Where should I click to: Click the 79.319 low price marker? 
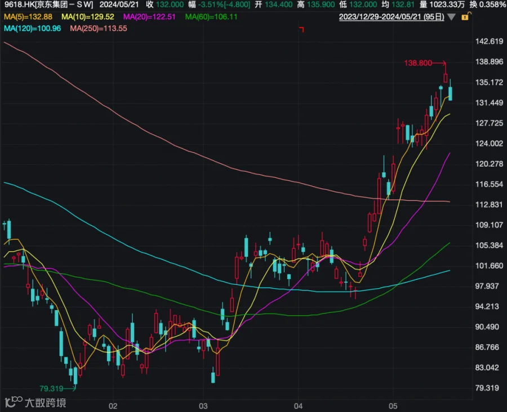tap(51, 388)
